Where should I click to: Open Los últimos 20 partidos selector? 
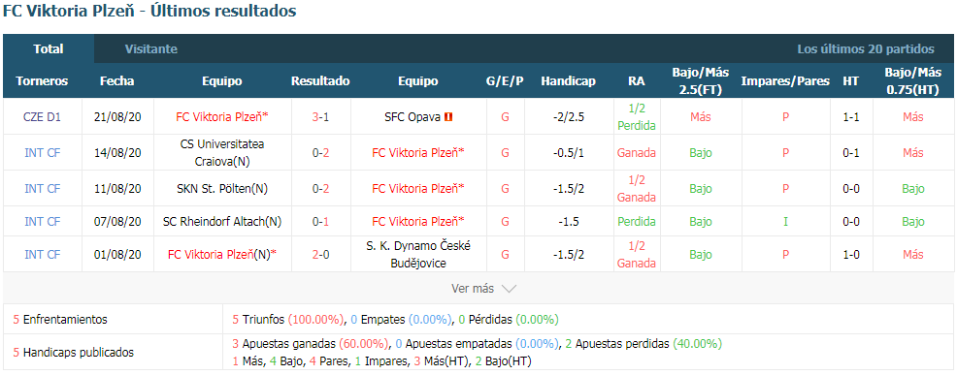(x=866, y=49)
